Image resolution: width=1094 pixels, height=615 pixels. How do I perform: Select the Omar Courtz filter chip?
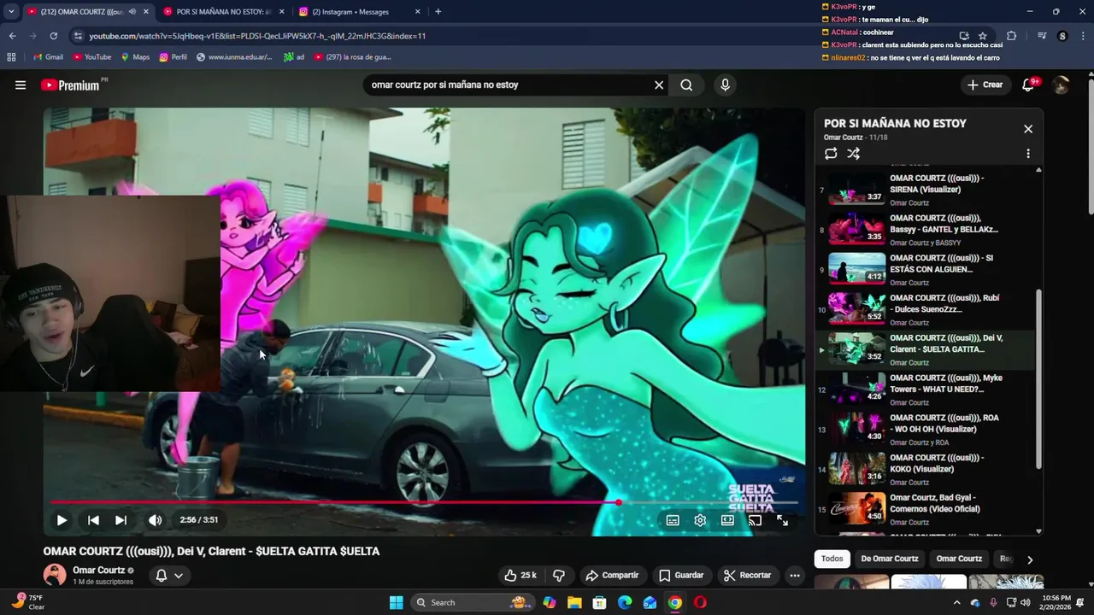[x=959, y=559]
